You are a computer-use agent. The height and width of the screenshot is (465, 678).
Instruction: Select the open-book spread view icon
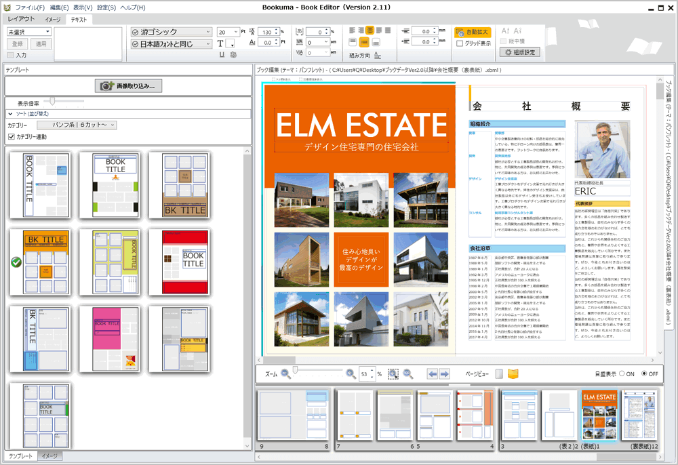[x=513, y=373]
